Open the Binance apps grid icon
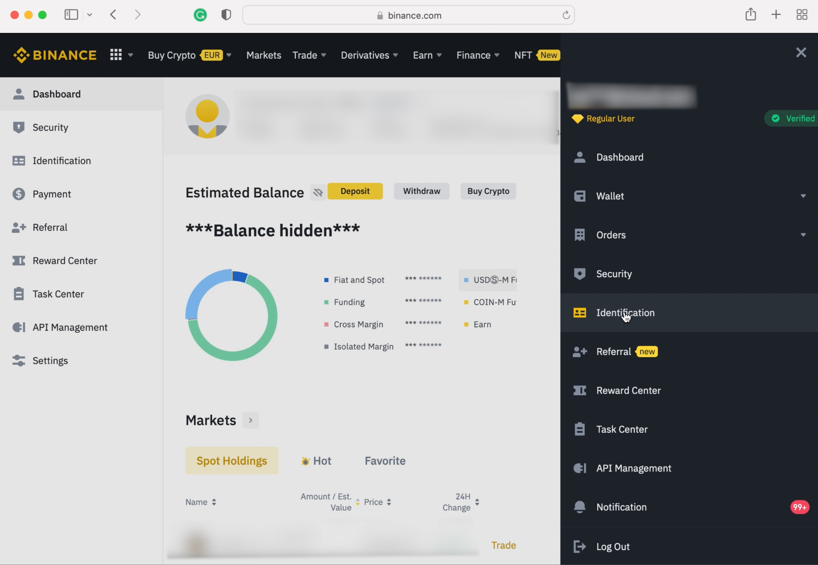Screen dimensions: 818x565 (x=116, y=55)
